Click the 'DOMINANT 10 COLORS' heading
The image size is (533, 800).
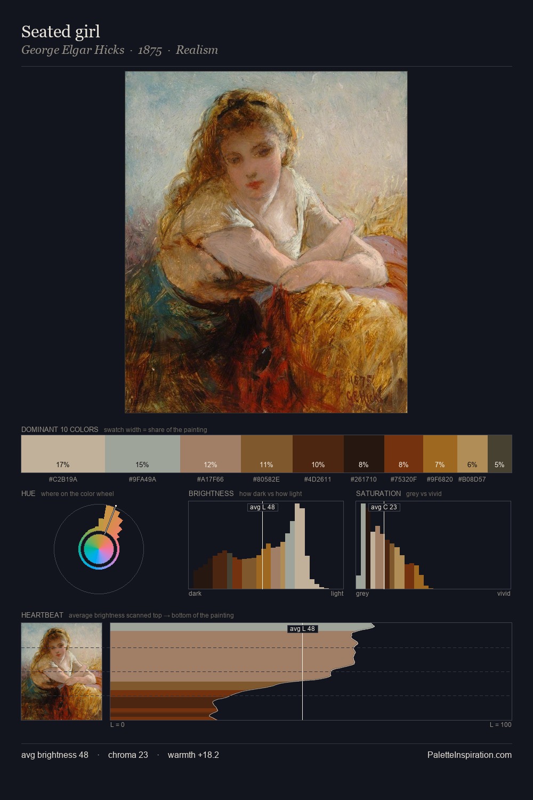60,429
